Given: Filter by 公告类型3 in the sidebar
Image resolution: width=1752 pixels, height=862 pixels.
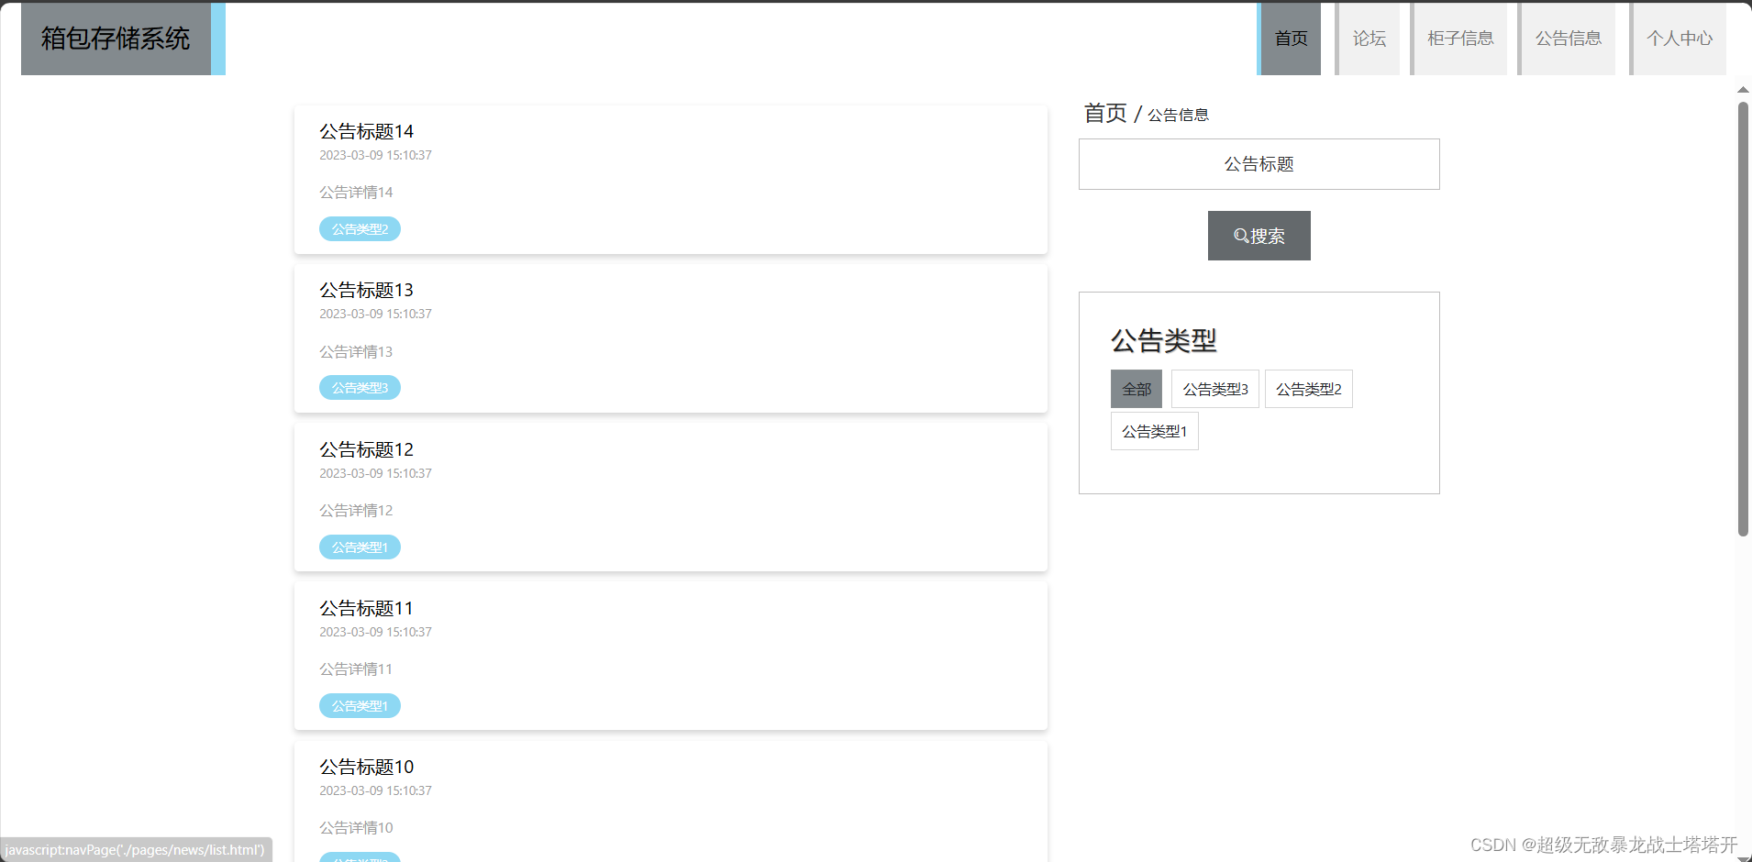Looking at the screenshot, I should coord(1215,389).
